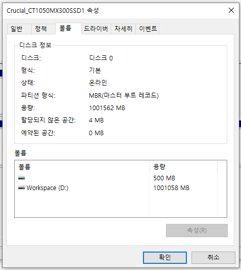Click the 1001562 MB capacity value

click(107, 108)
